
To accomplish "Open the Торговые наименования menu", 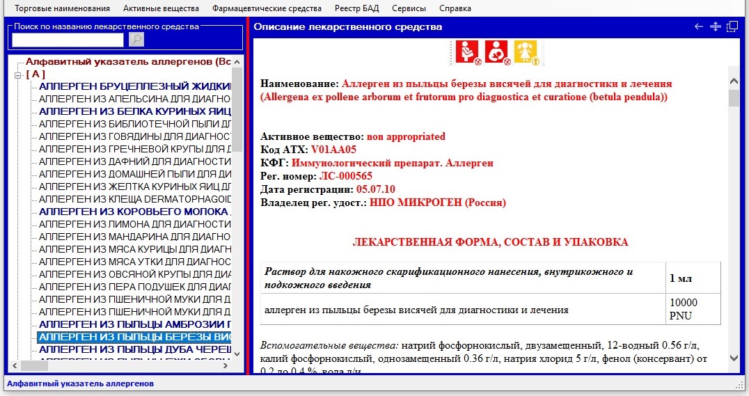I will (x=62, y=8).
